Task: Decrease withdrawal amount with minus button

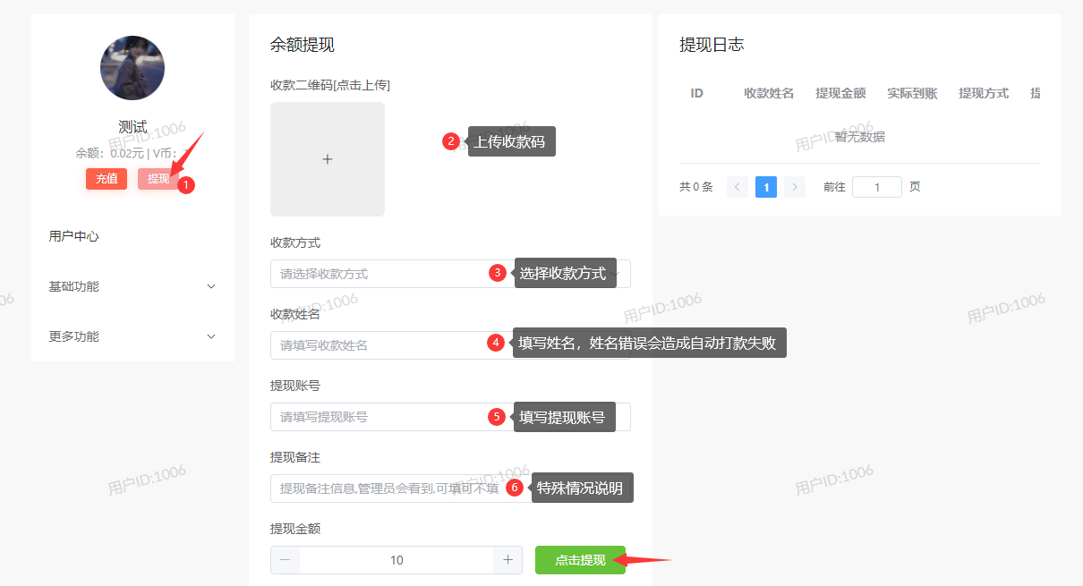Action: coord(286,560)
